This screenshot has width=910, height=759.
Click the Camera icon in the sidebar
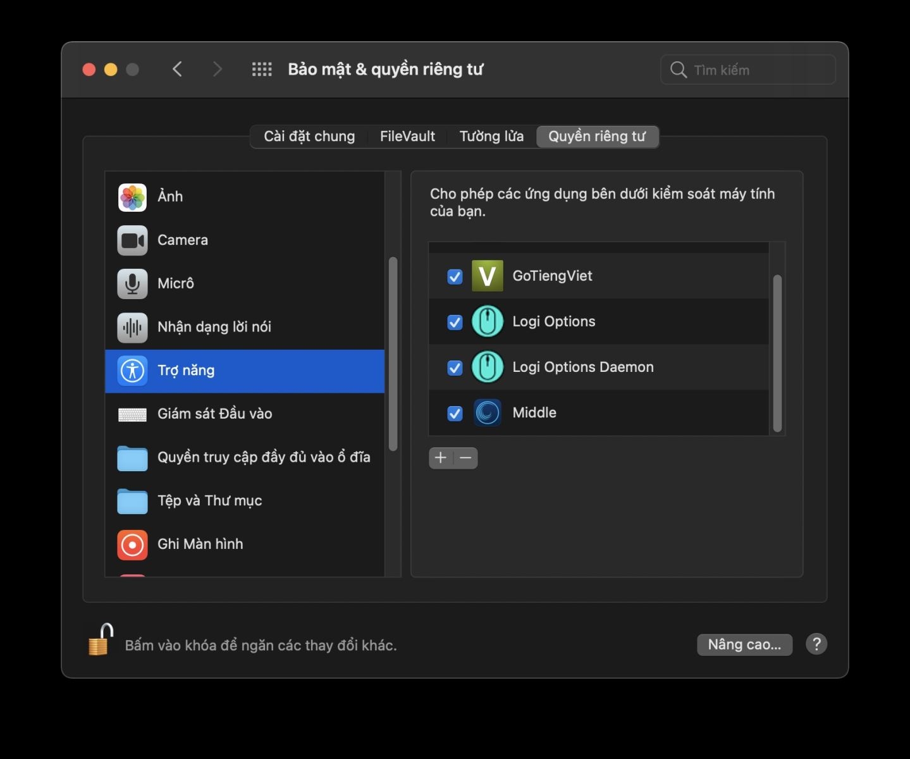[x=132, y=240]
